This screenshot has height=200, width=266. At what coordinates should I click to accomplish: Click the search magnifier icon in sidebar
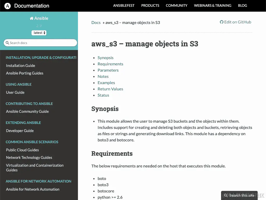click(7, 43)
